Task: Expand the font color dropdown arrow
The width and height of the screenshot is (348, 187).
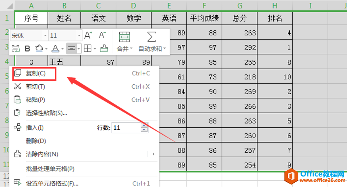Action: 62,49
